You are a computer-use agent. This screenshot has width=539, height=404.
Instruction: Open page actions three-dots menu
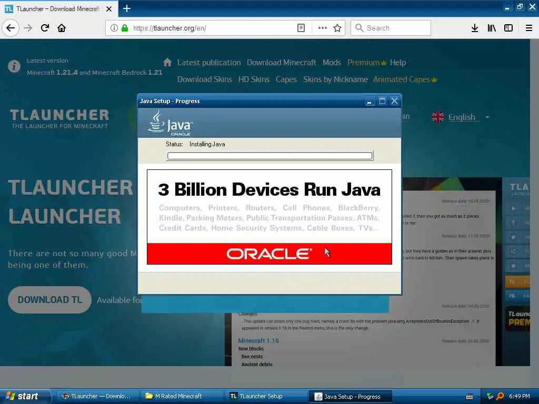(x=323, y=28)
